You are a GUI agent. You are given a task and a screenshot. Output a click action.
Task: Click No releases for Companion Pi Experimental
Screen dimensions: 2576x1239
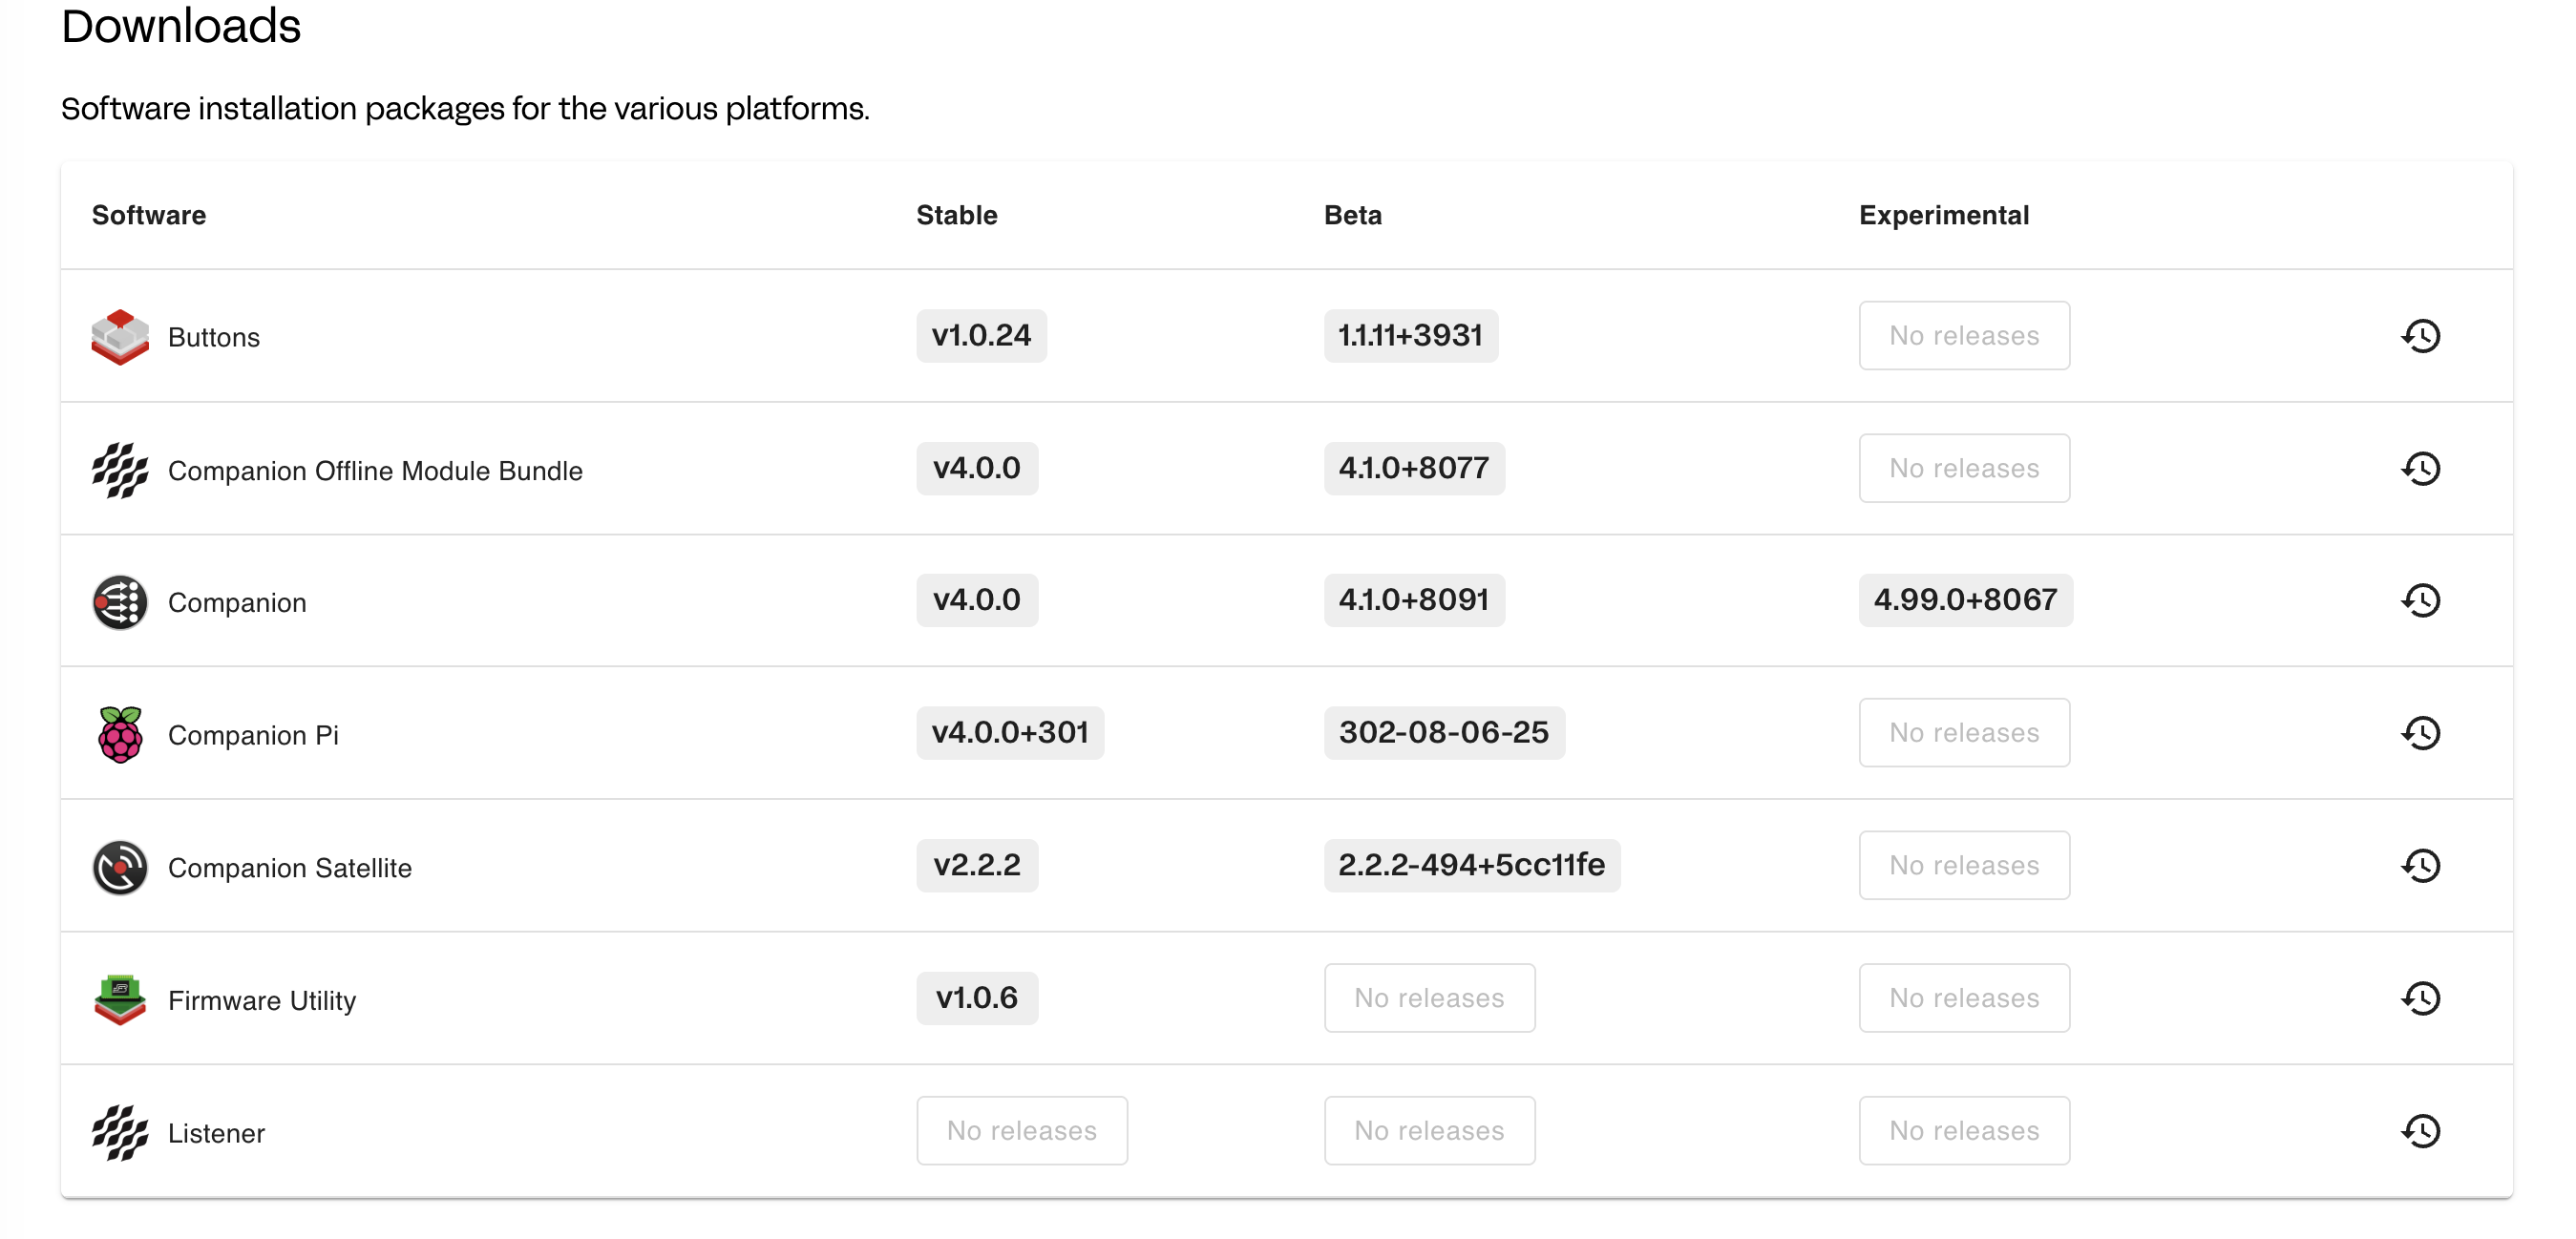1964,733
